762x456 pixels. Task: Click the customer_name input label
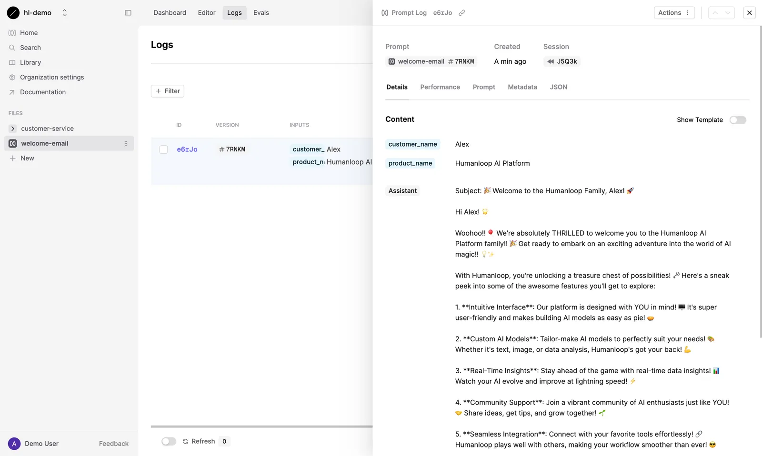413,144
